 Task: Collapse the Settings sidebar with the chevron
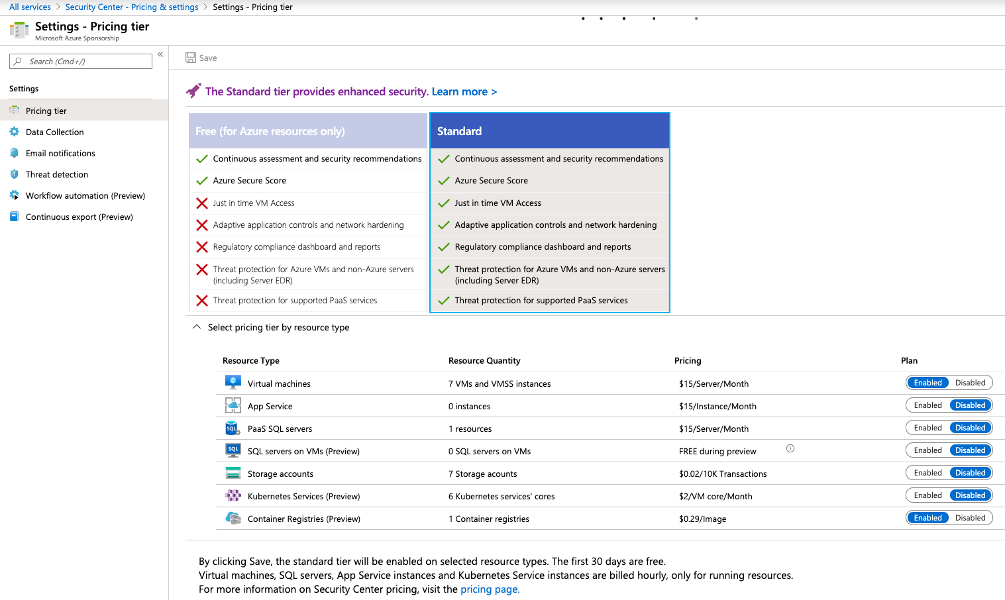click(160, 54)
